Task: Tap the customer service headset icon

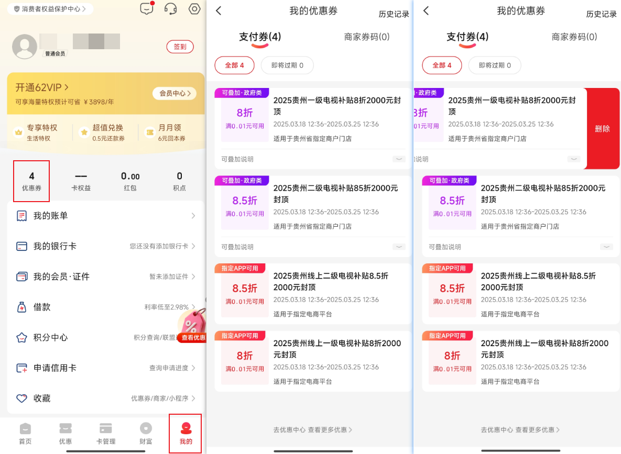Action: coord(170,9)
